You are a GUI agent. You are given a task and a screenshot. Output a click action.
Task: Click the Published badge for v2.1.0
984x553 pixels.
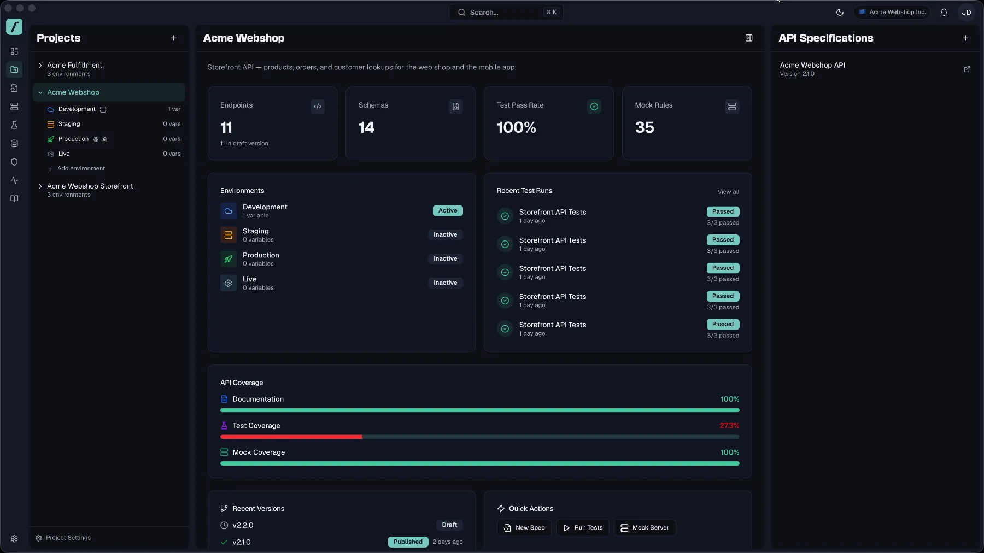click(408, 542)
